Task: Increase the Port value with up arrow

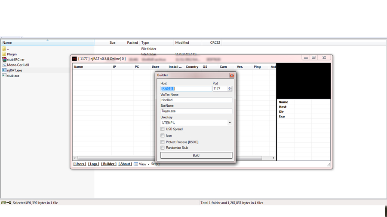Action: coord(230,87)
